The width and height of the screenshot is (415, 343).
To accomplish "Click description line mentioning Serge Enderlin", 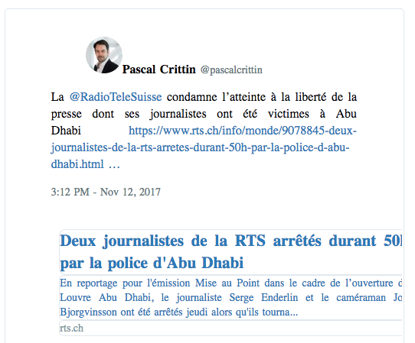I will [x=230, y=298].
